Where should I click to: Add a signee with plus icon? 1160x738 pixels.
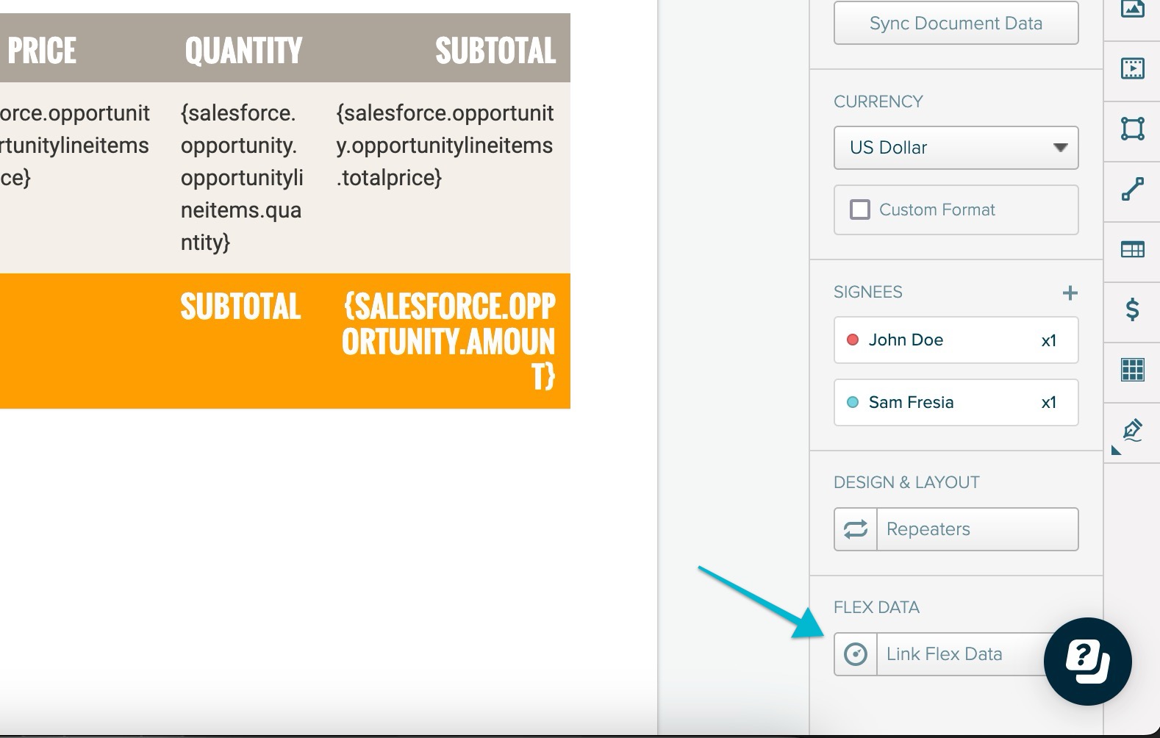point(1070,293)
